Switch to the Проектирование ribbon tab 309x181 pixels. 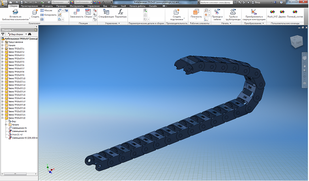click(29, 6)
